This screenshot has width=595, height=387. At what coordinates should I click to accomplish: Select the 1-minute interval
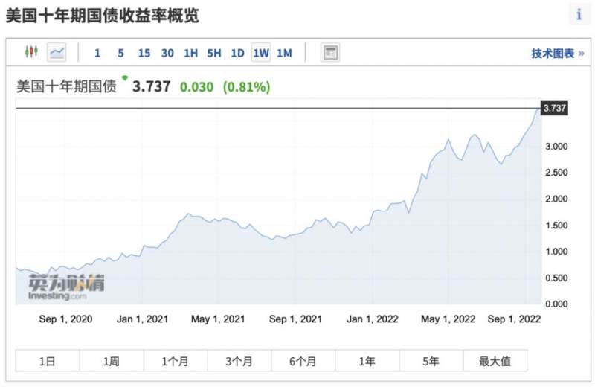(97, 53)
